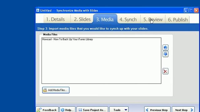Minimize the Synchronize Media window
Screen dimensions: 200x112
pos(186,10)
